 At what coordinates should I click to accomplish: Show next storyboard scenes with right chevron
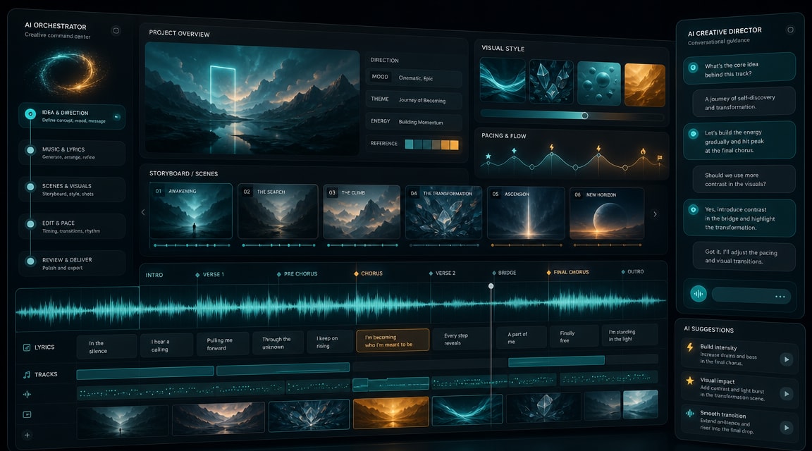tap(655, 214)
